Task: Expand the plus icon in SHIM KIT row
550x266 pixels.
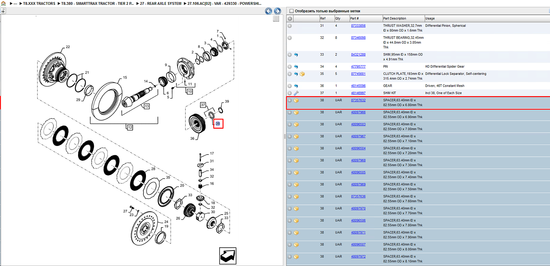Action: click(x=290, y=93)
